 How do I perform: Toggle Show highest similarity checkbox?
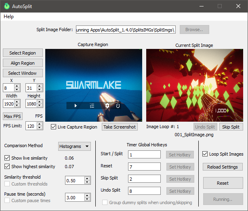pyautogui.click(x=7, y=167)
